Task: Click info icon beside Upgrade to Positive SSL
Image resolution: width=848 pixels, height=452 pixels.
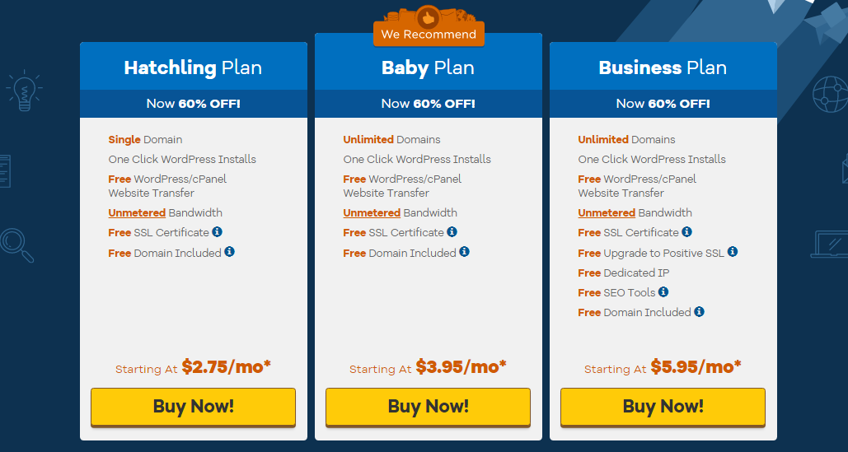Action: (733, 252)
